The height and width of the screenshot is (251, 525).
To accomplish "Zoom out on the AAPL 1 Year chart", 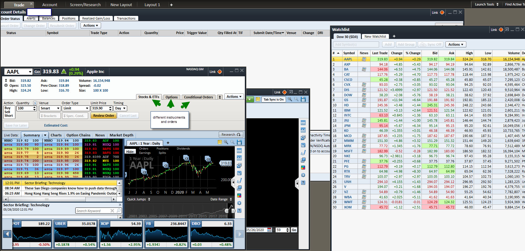I will coord(233,142).
